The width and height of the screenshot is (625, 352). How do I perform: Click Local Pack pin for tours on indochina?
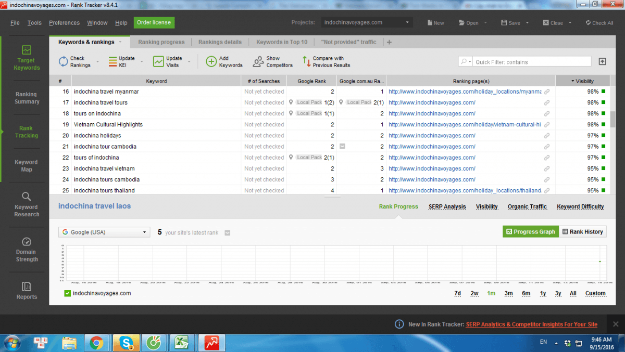[x=291, y=113]
